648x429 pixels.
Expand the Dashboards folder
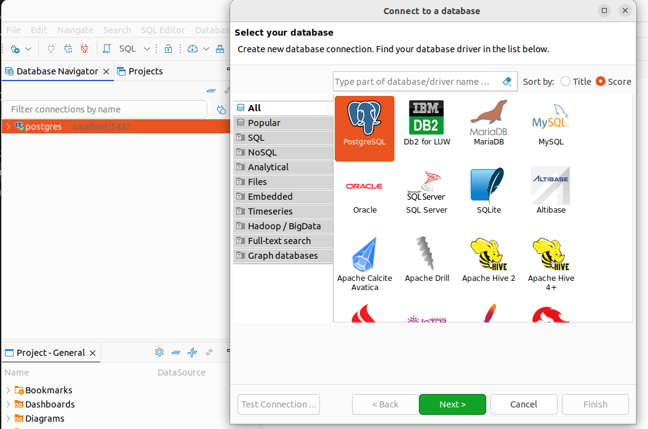(7, 404)
